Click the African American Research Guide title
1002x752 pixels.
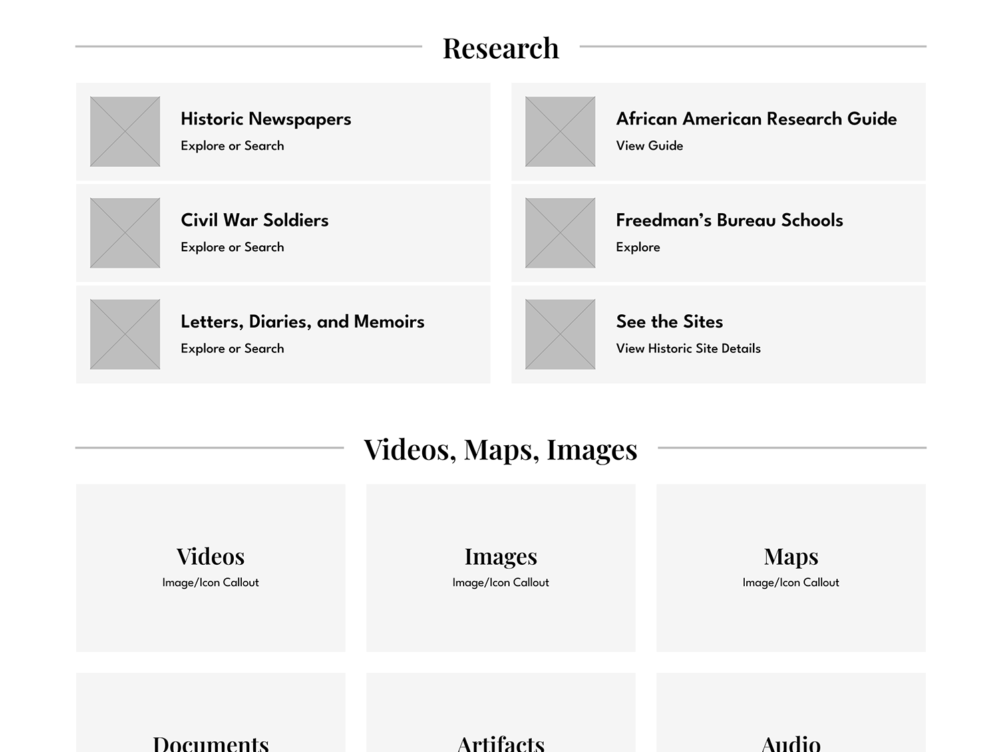pyautogui.click(x=756, y=119)
